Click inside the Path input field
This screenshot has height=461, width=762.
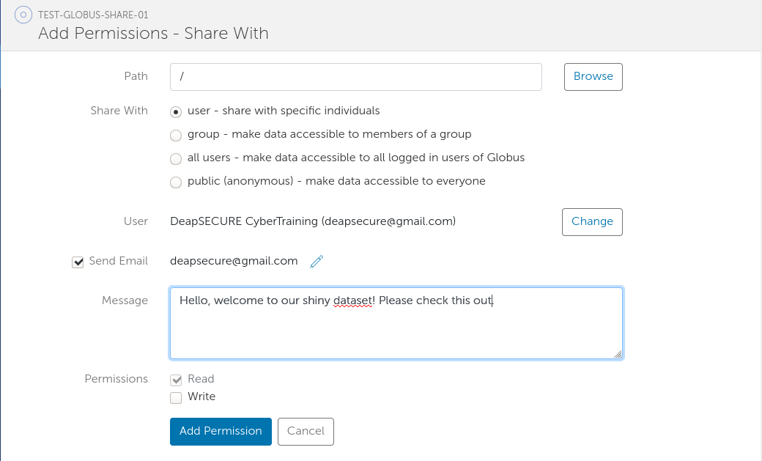coord(356,76)
